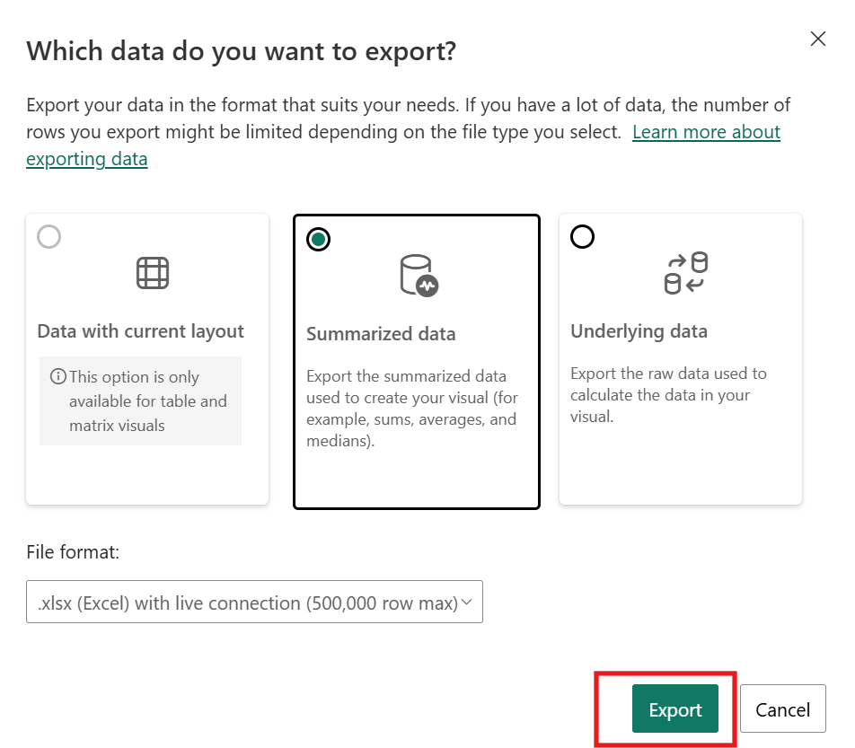This screenshot has width=855, height=748.
Task: Select the 'Data with current layout' radio button
Action: pos(49,237)
